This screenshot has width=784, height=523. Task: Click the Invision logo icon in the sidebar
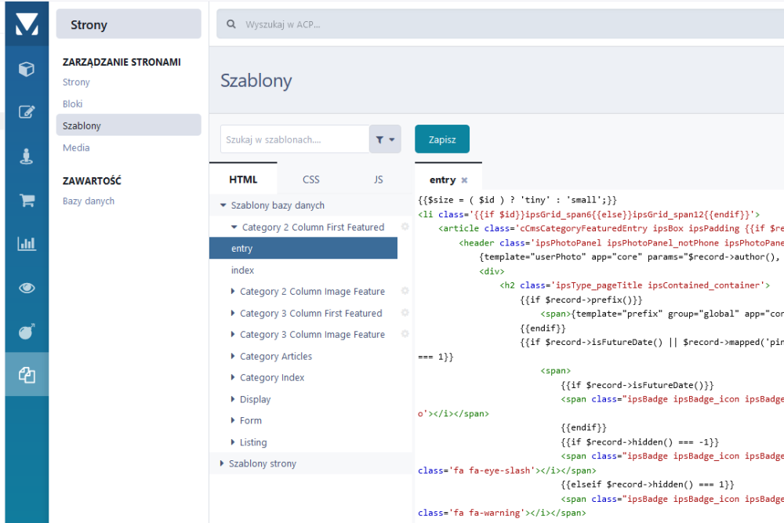(x=26, y=24)
